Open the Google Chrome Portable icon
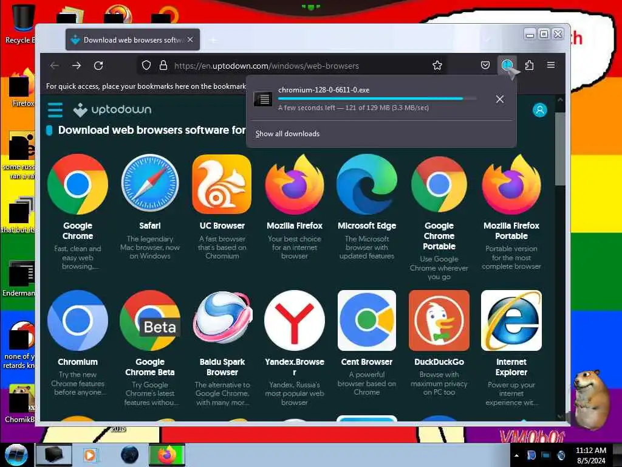Screen dimensions: 622x467 pyautogui.click(x=439, y=184)
